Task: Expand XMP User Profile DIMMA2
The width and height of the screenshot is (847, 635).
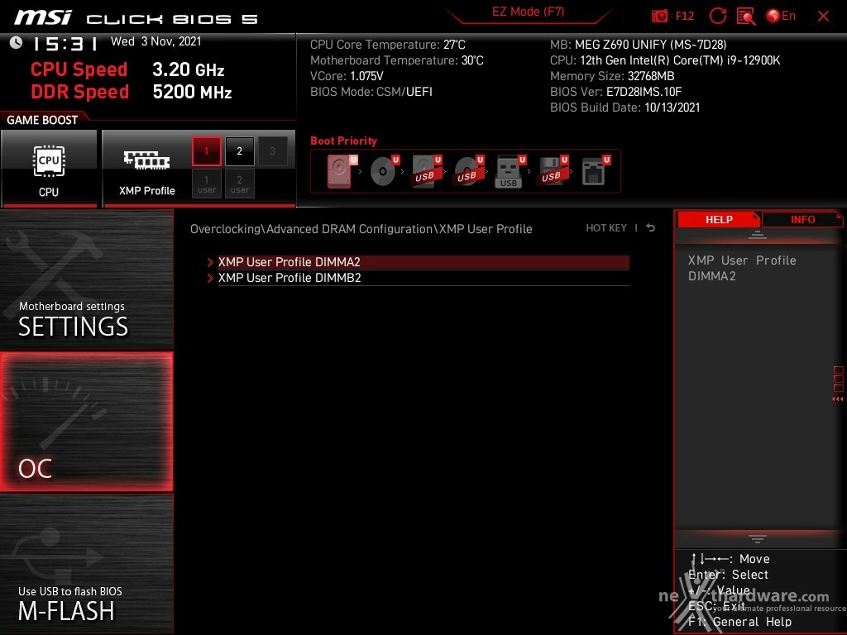Action: (x=423, y=262)
